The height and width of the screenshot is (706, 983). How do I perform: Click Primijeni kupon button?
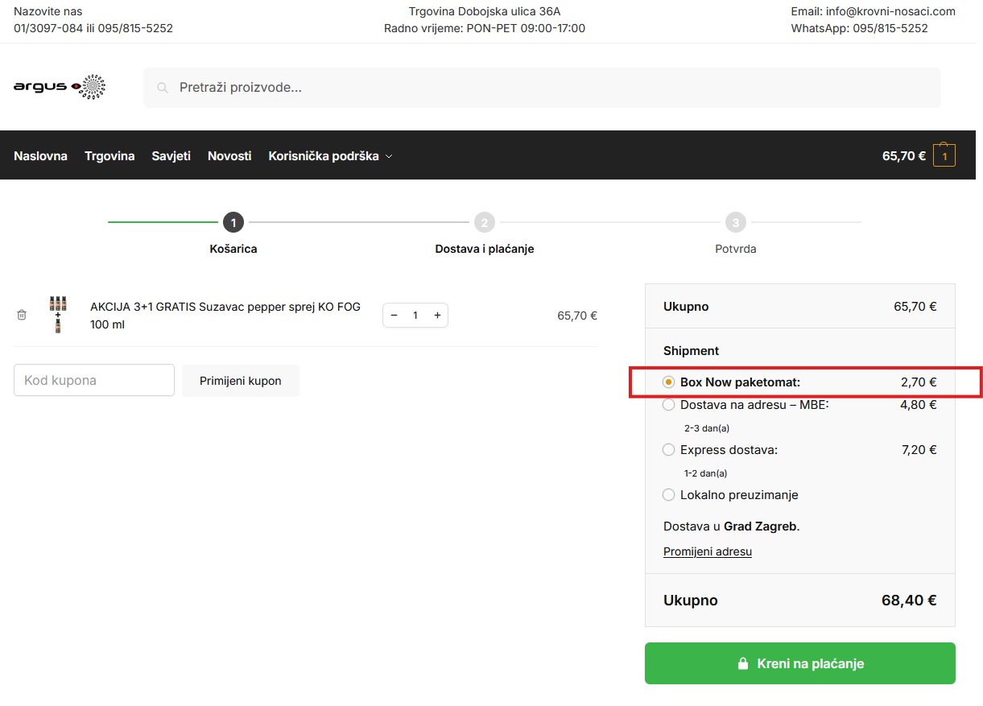click(241, 380)
